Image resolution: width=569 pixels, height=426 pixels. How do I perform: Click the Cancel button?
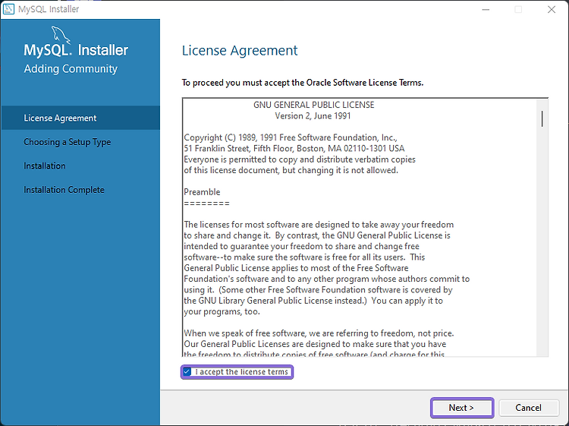tap(528, 408)
